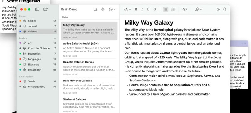Click the new folder icon
This screenshot has width=251, height=113.
coord(45,9)
